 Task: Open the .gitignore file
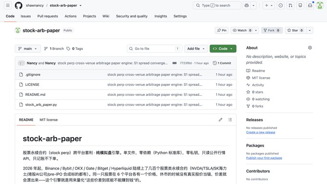pyautogui.click(x=33, y=74)
